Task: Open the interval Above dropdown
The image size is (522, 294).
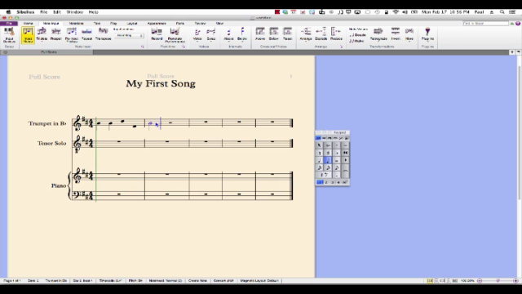Action: pyautogui.click(x=228, y=34)
